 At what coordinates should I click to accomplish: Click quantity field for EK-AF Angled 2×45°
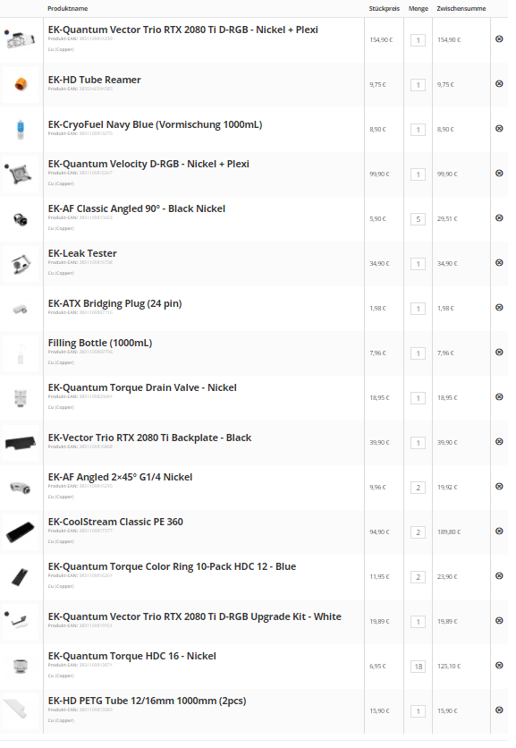(x=418, y=488)
